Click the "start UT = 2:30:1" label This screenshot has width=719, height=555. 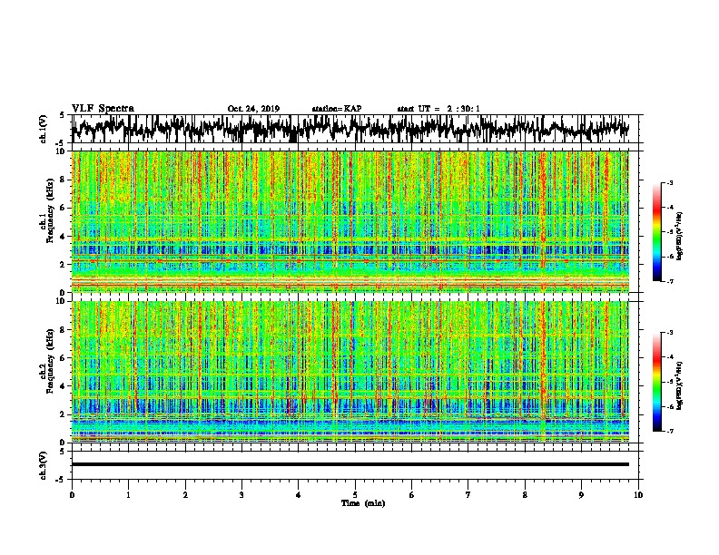pos(438,109)
